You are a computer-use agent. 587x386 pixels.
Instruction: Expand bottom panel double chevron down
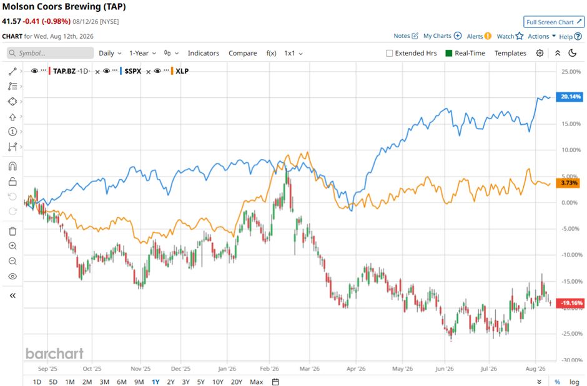tap(539, 382)
